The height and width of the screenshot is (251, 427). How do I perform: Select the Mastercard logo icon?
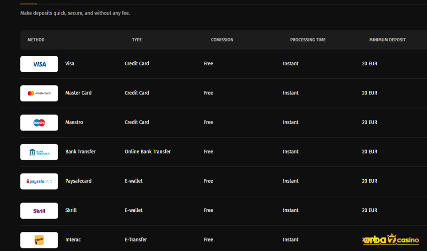pyautogui.click(x=39, y=93)
